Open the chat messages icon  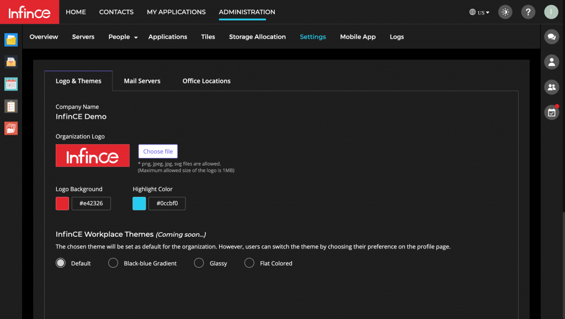click(x=551, y=37)
